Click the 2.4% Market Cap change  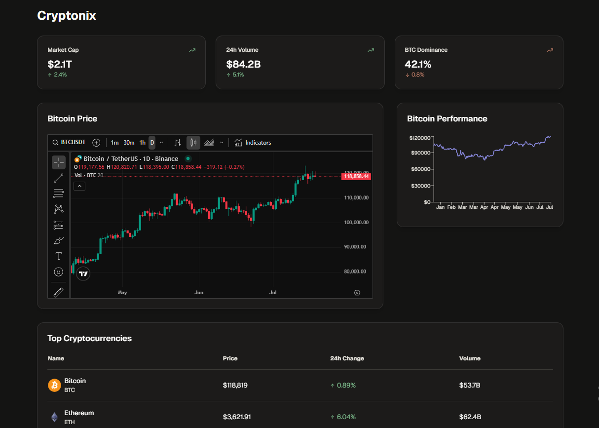point(57,75)
